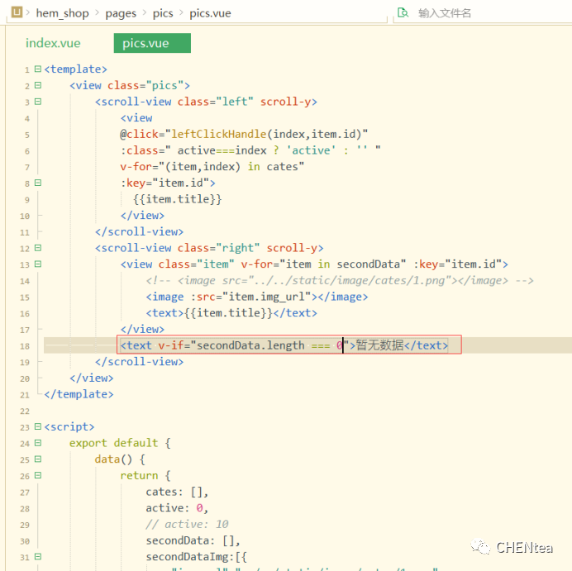572x571 pixels.
Task: Open the pics folder breadcrumb
Action: tap(163, 13)
